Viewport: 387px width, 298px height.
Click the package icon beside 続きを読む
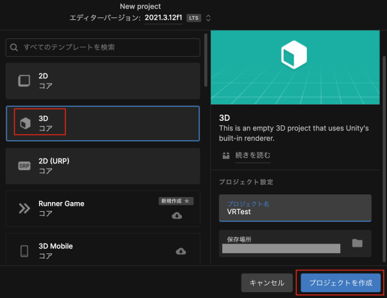[226, 155]
